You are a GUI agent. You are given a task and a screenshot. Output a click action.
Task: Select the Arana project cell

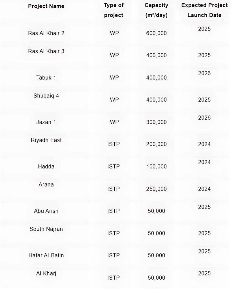46,185
